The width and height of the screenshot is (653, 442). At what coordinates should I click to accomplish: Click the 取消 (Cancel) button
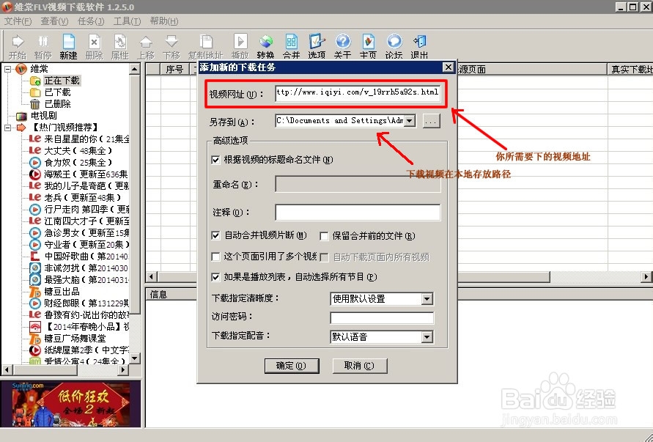(359, 366)
